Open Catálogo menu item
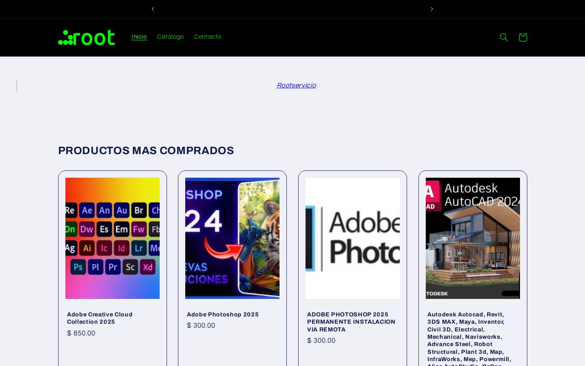Image resolution: width=585 pixels, height=366 pixels. point(170,37)
